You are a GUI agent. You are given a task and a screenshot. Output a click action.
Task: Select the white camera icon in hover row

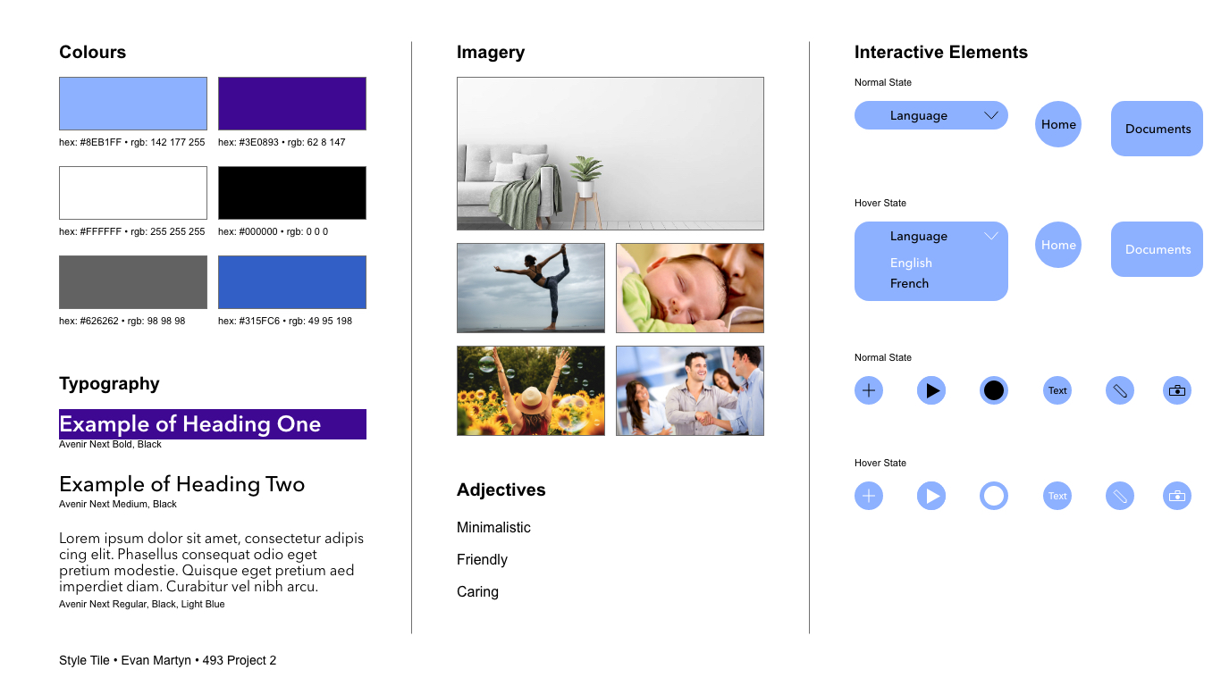click(1176, 496)
